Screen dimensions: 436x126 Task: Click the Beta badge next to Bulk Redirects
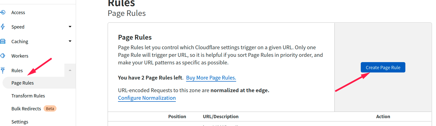[x=50, y=109]
